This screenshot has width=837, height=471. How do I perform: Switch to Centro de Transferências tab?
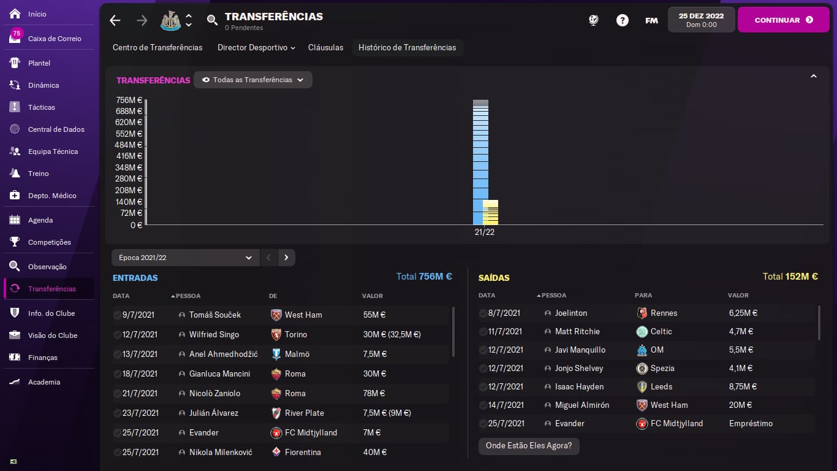coord(157,47)
